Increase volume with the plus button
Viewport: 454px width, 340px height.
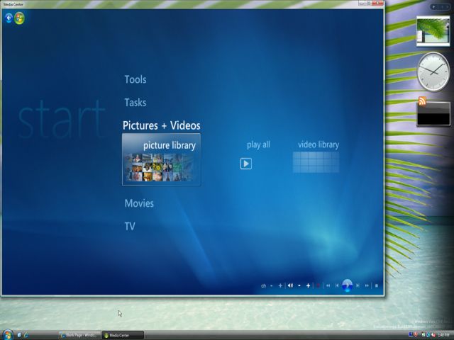click(308, 285)
